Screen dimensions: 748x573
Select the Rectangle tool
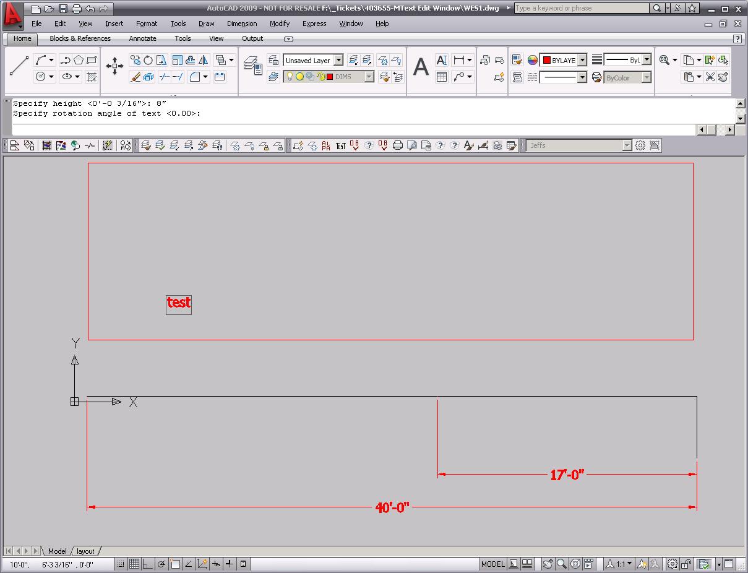[x=92, y=60]
